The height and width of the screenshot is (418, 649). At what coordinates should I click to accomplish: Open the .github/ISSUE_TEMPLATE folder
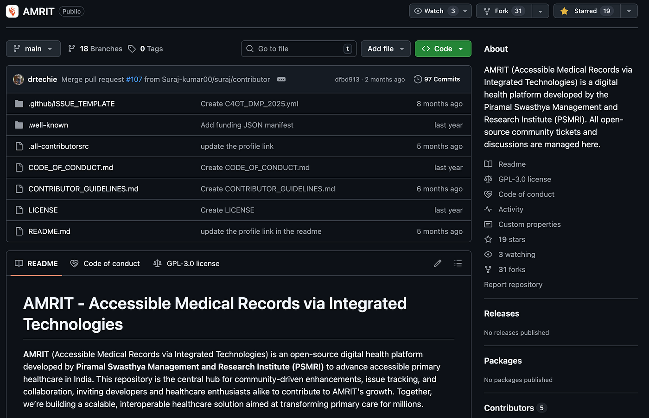pos(71,104)
